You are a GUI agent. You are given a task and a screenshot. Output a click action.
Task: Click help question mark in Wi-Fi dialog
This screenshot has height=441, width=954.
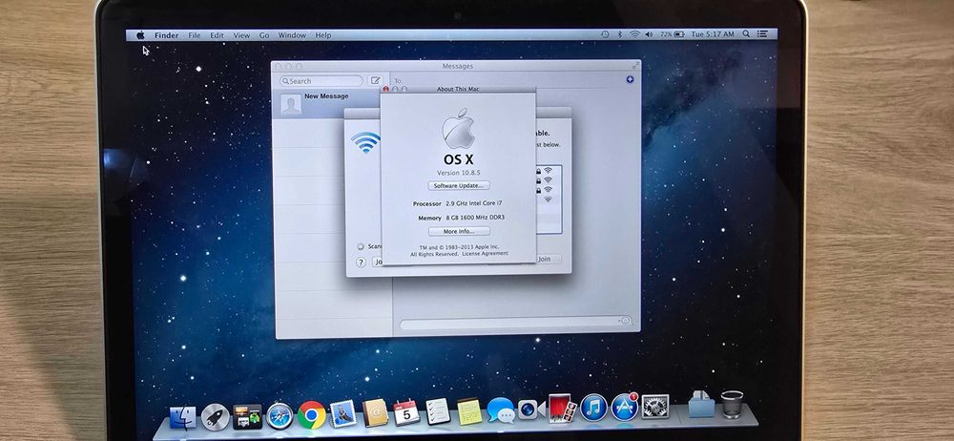coord(361,262)
